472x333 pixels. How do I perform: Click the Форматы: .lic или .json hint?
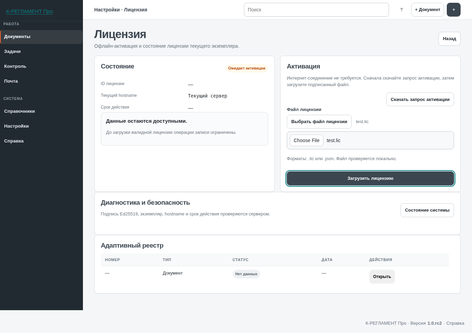342,159
